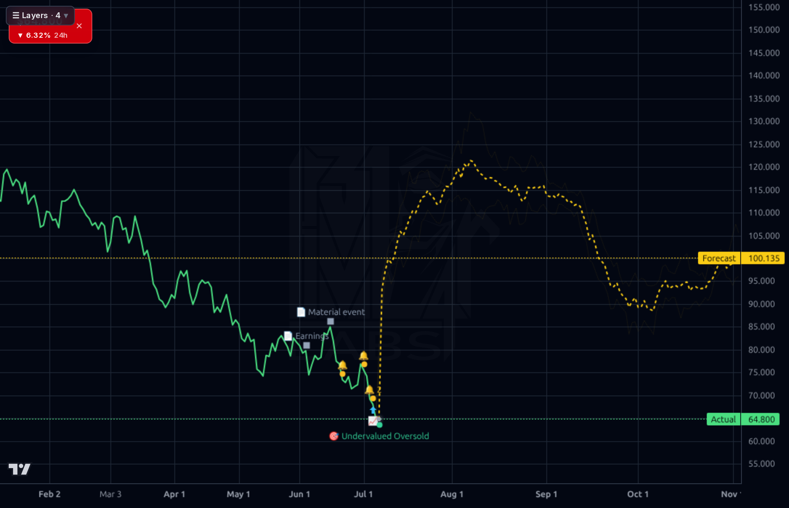The width and height of the screenshot is (789, 508).
Task: Click the 64.800 actual price tag
Action: pyautogui.click(x=761, y=419)
